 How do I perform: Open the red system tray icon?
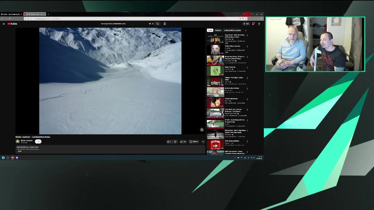point(235,158)
